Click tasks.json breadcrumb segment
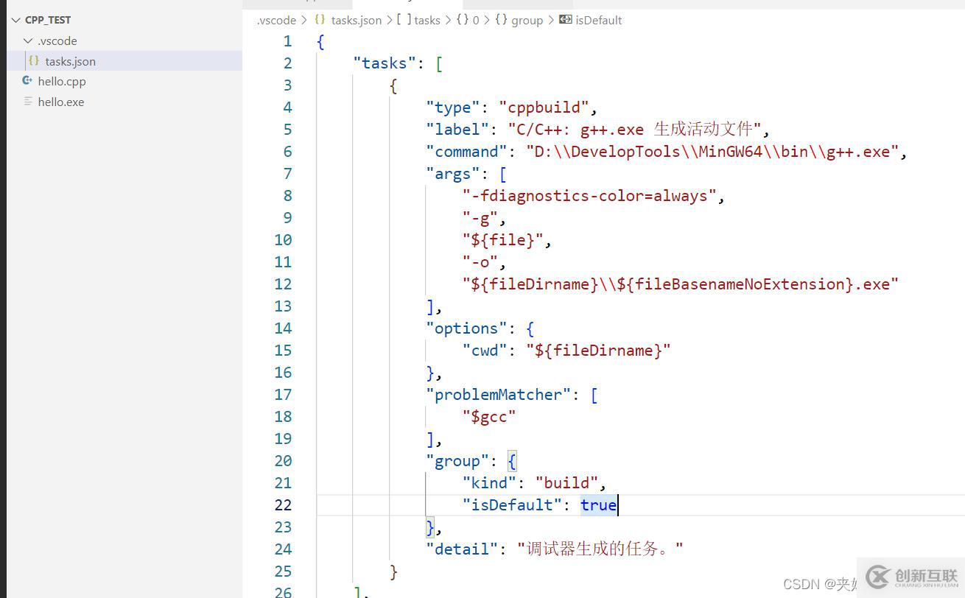This screenshot has width=965, height=598. tap(357, 20)
